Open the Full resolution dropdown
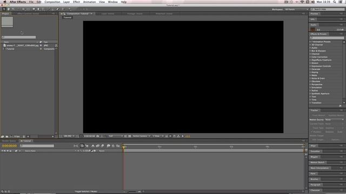The width and height of the screenshot is (346, 194). [115, 136]
